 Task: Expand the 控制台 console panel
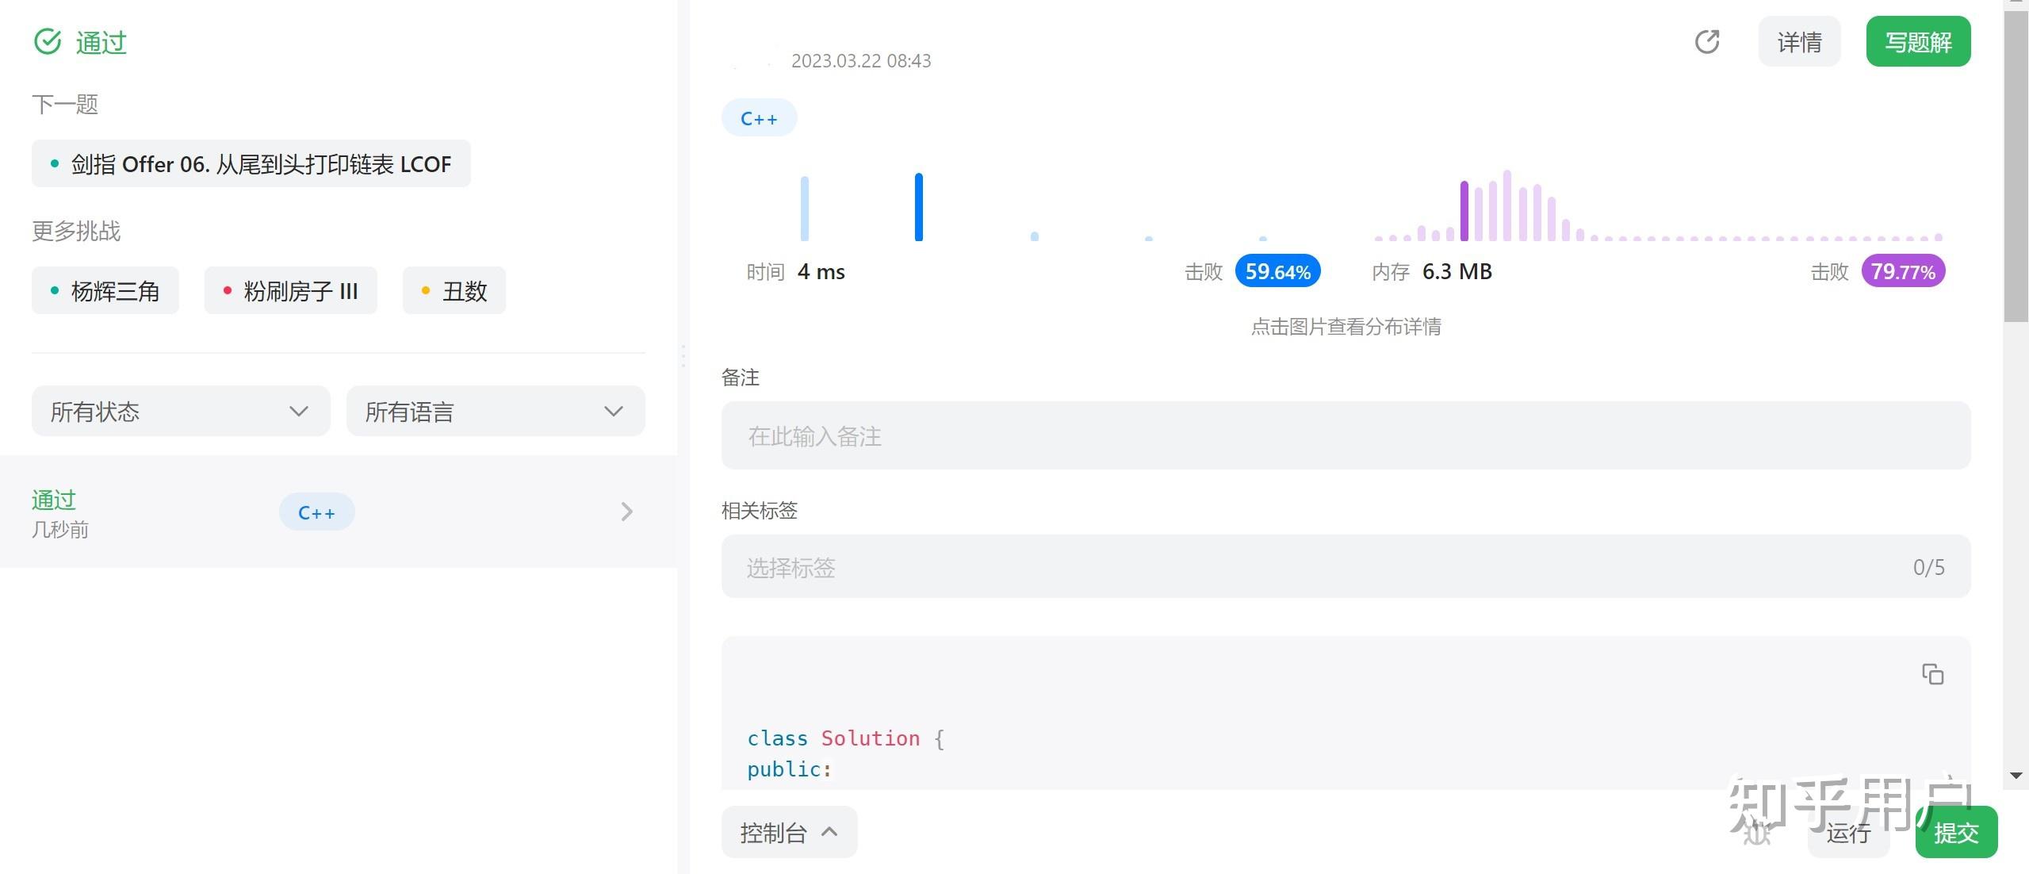coord(789,832)
